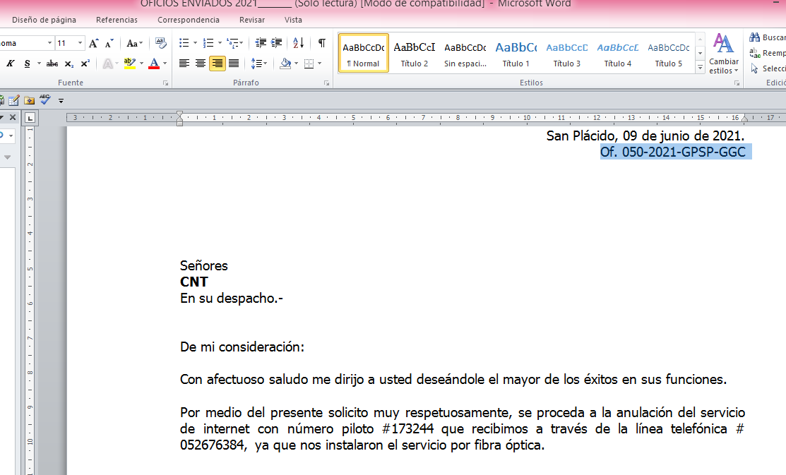Open the line spacing dropdown
Screen dimensions: 786x475
pos(260,64)
